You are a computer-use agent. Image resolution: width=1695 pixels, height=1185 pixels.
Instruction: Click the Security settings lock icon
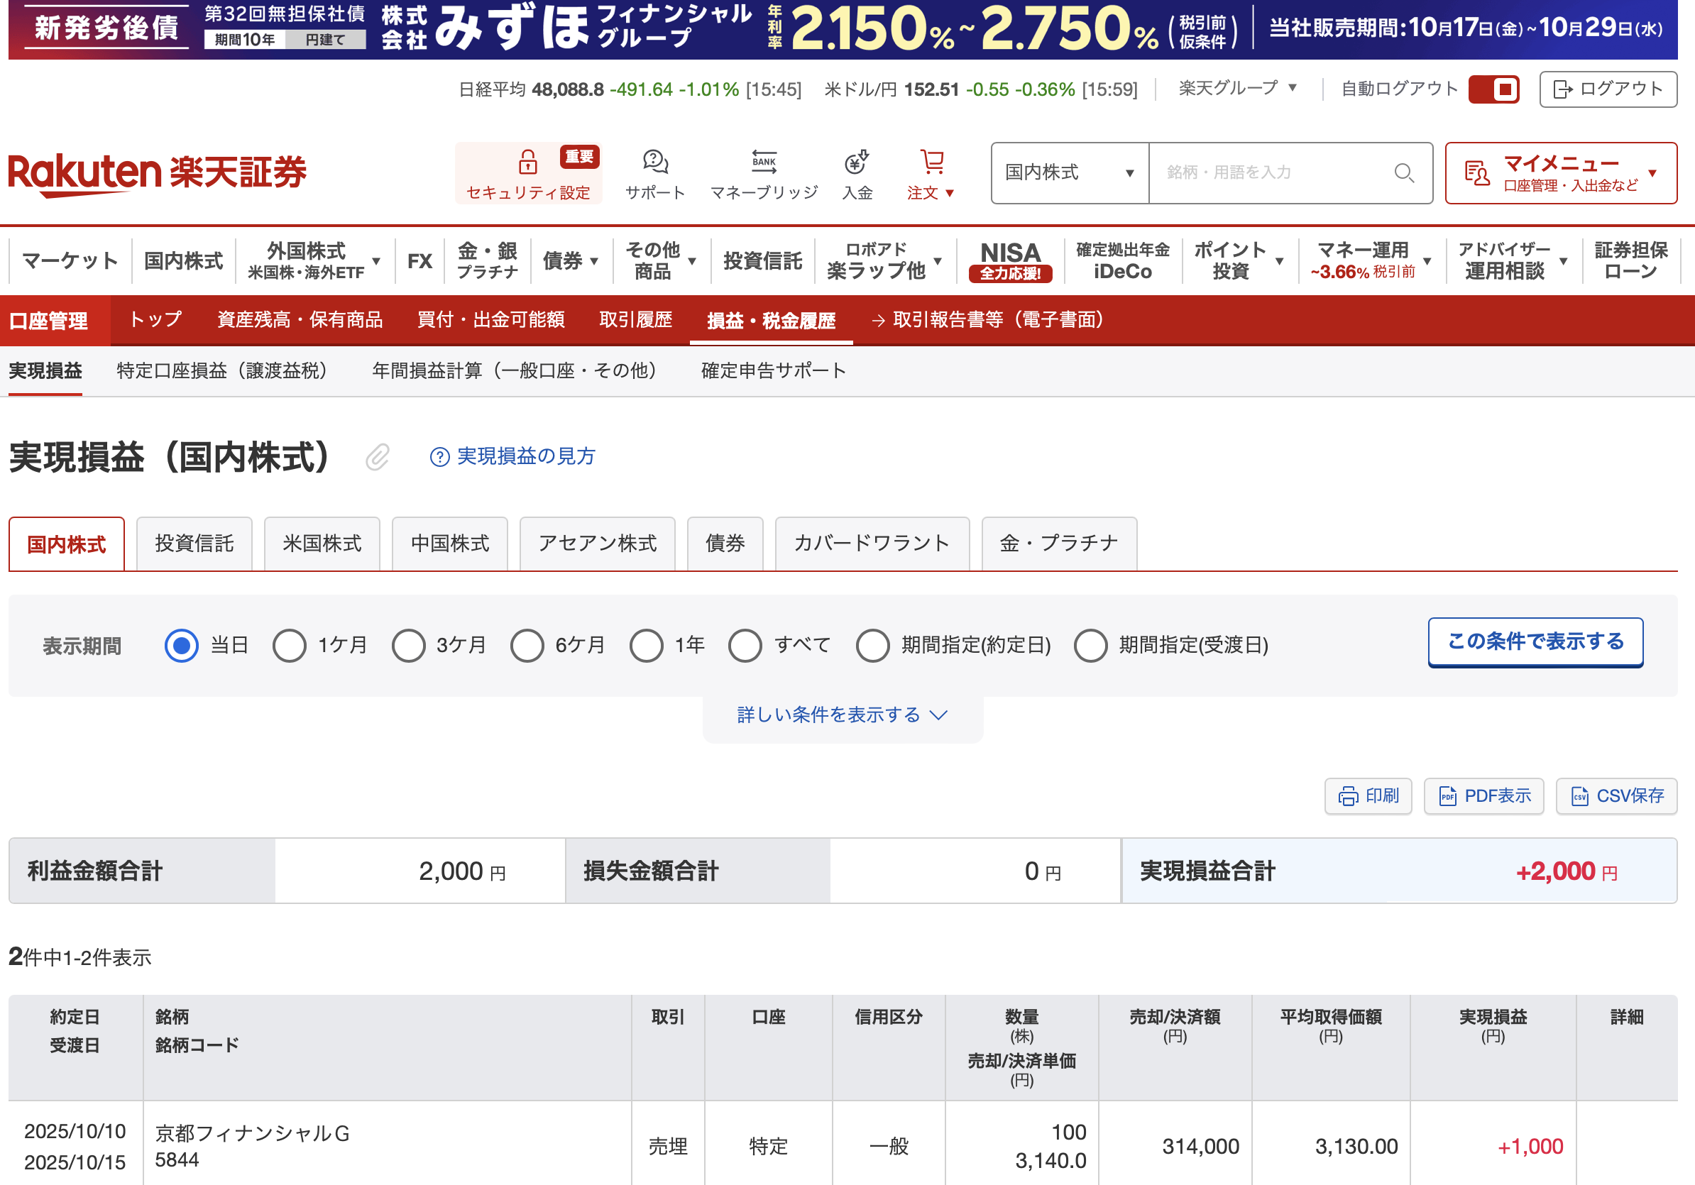point(527,162)
